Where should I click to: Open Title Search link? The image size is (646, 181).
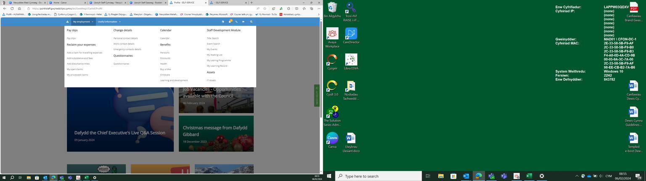[213, 38]
